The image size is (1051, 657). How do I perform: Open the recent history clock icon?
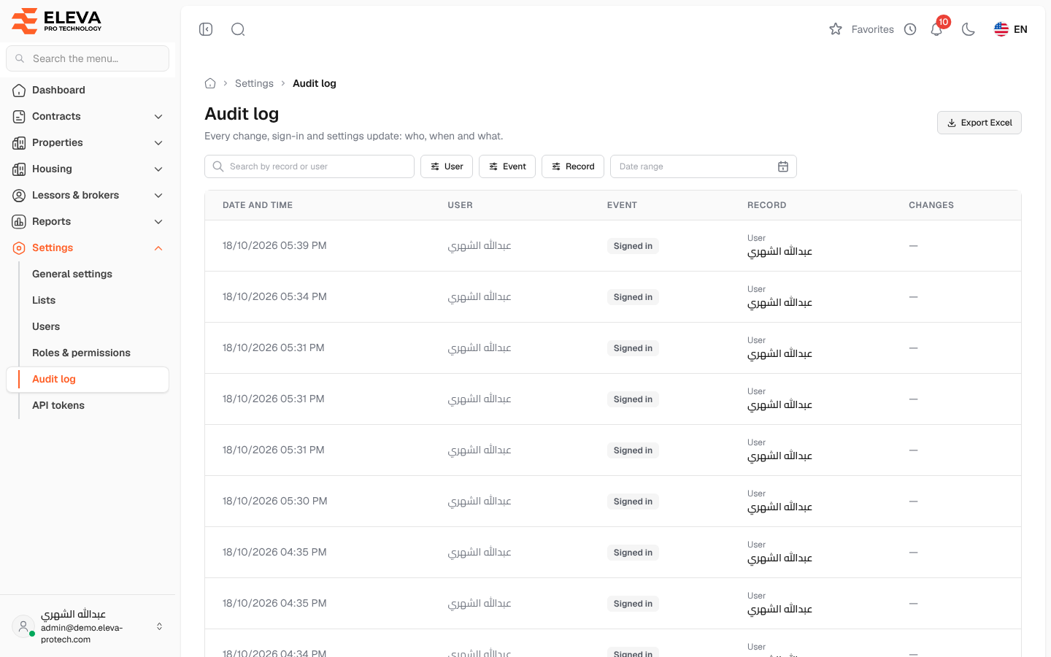(910, 29)
